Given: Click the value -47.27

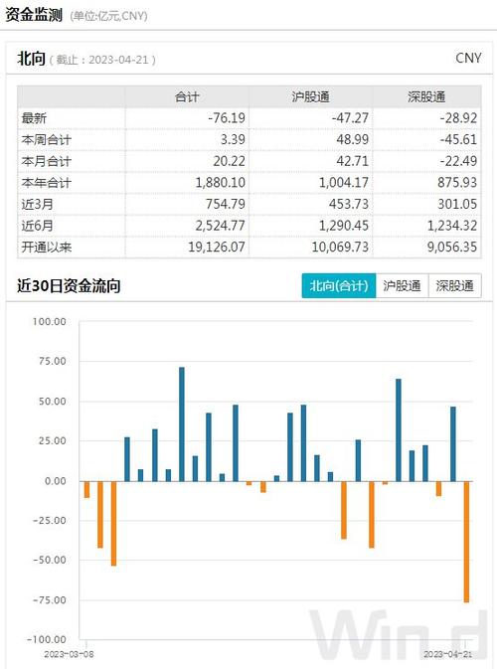Looking at the screenshot, I should (350, 118).
